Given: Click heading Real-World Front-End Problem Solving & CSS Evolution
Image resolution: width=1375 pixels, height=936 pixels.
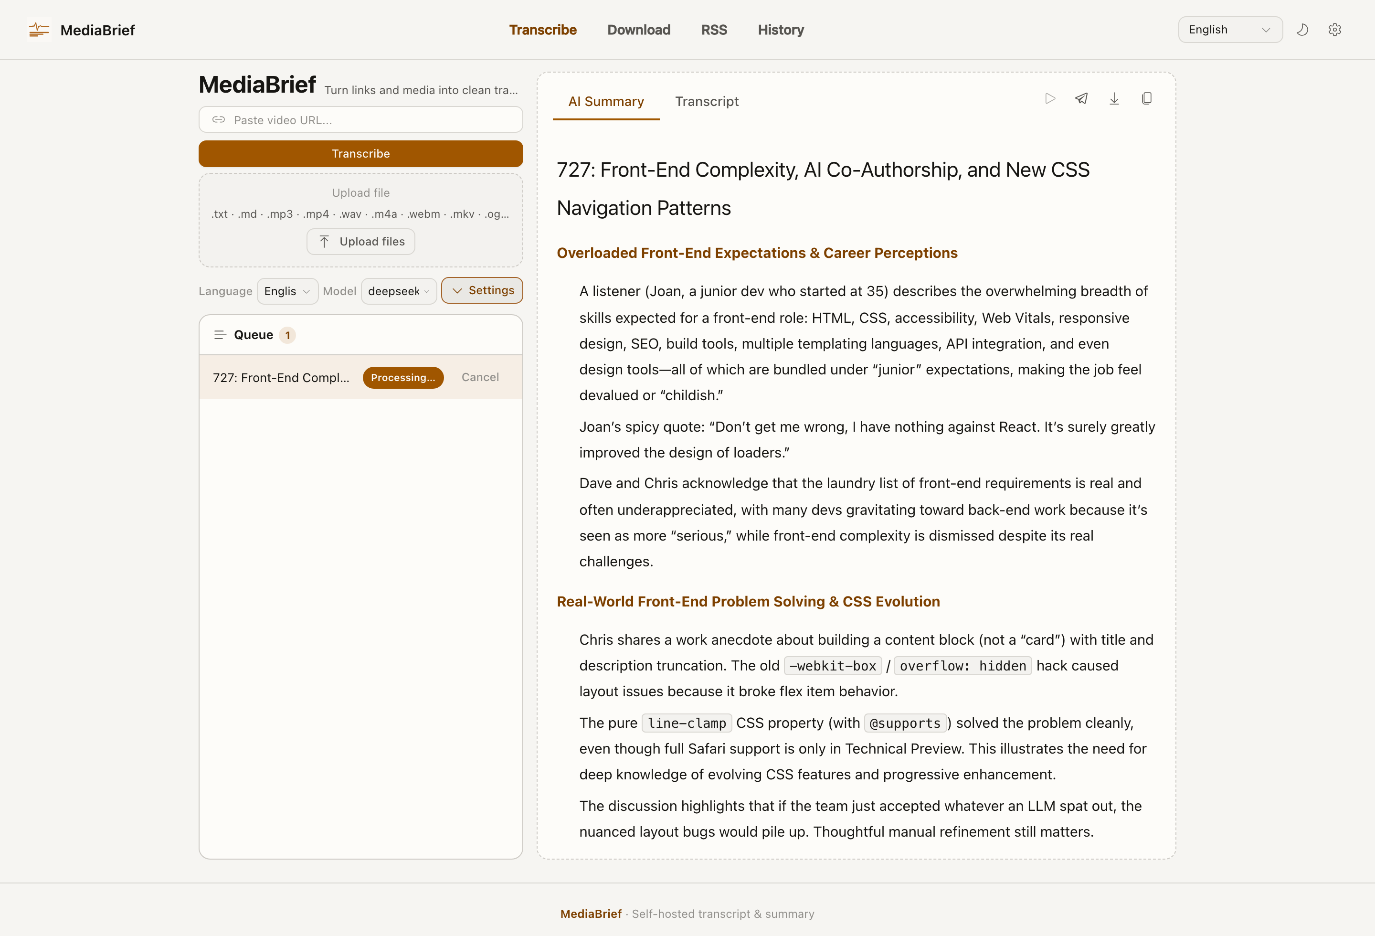Looking at the screenshot, I should (748, 601).
